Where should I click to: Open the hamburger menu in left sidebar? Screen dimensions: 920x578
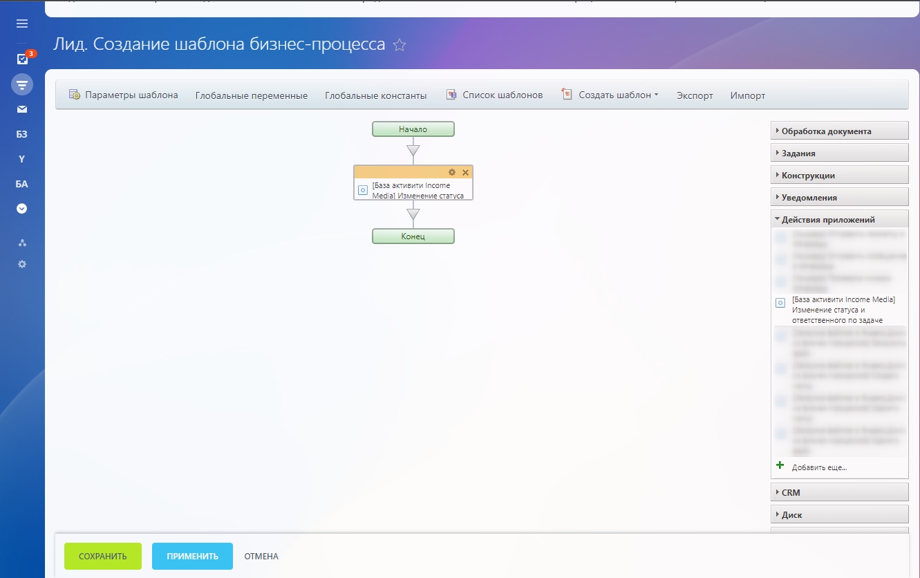click(22, 24)
